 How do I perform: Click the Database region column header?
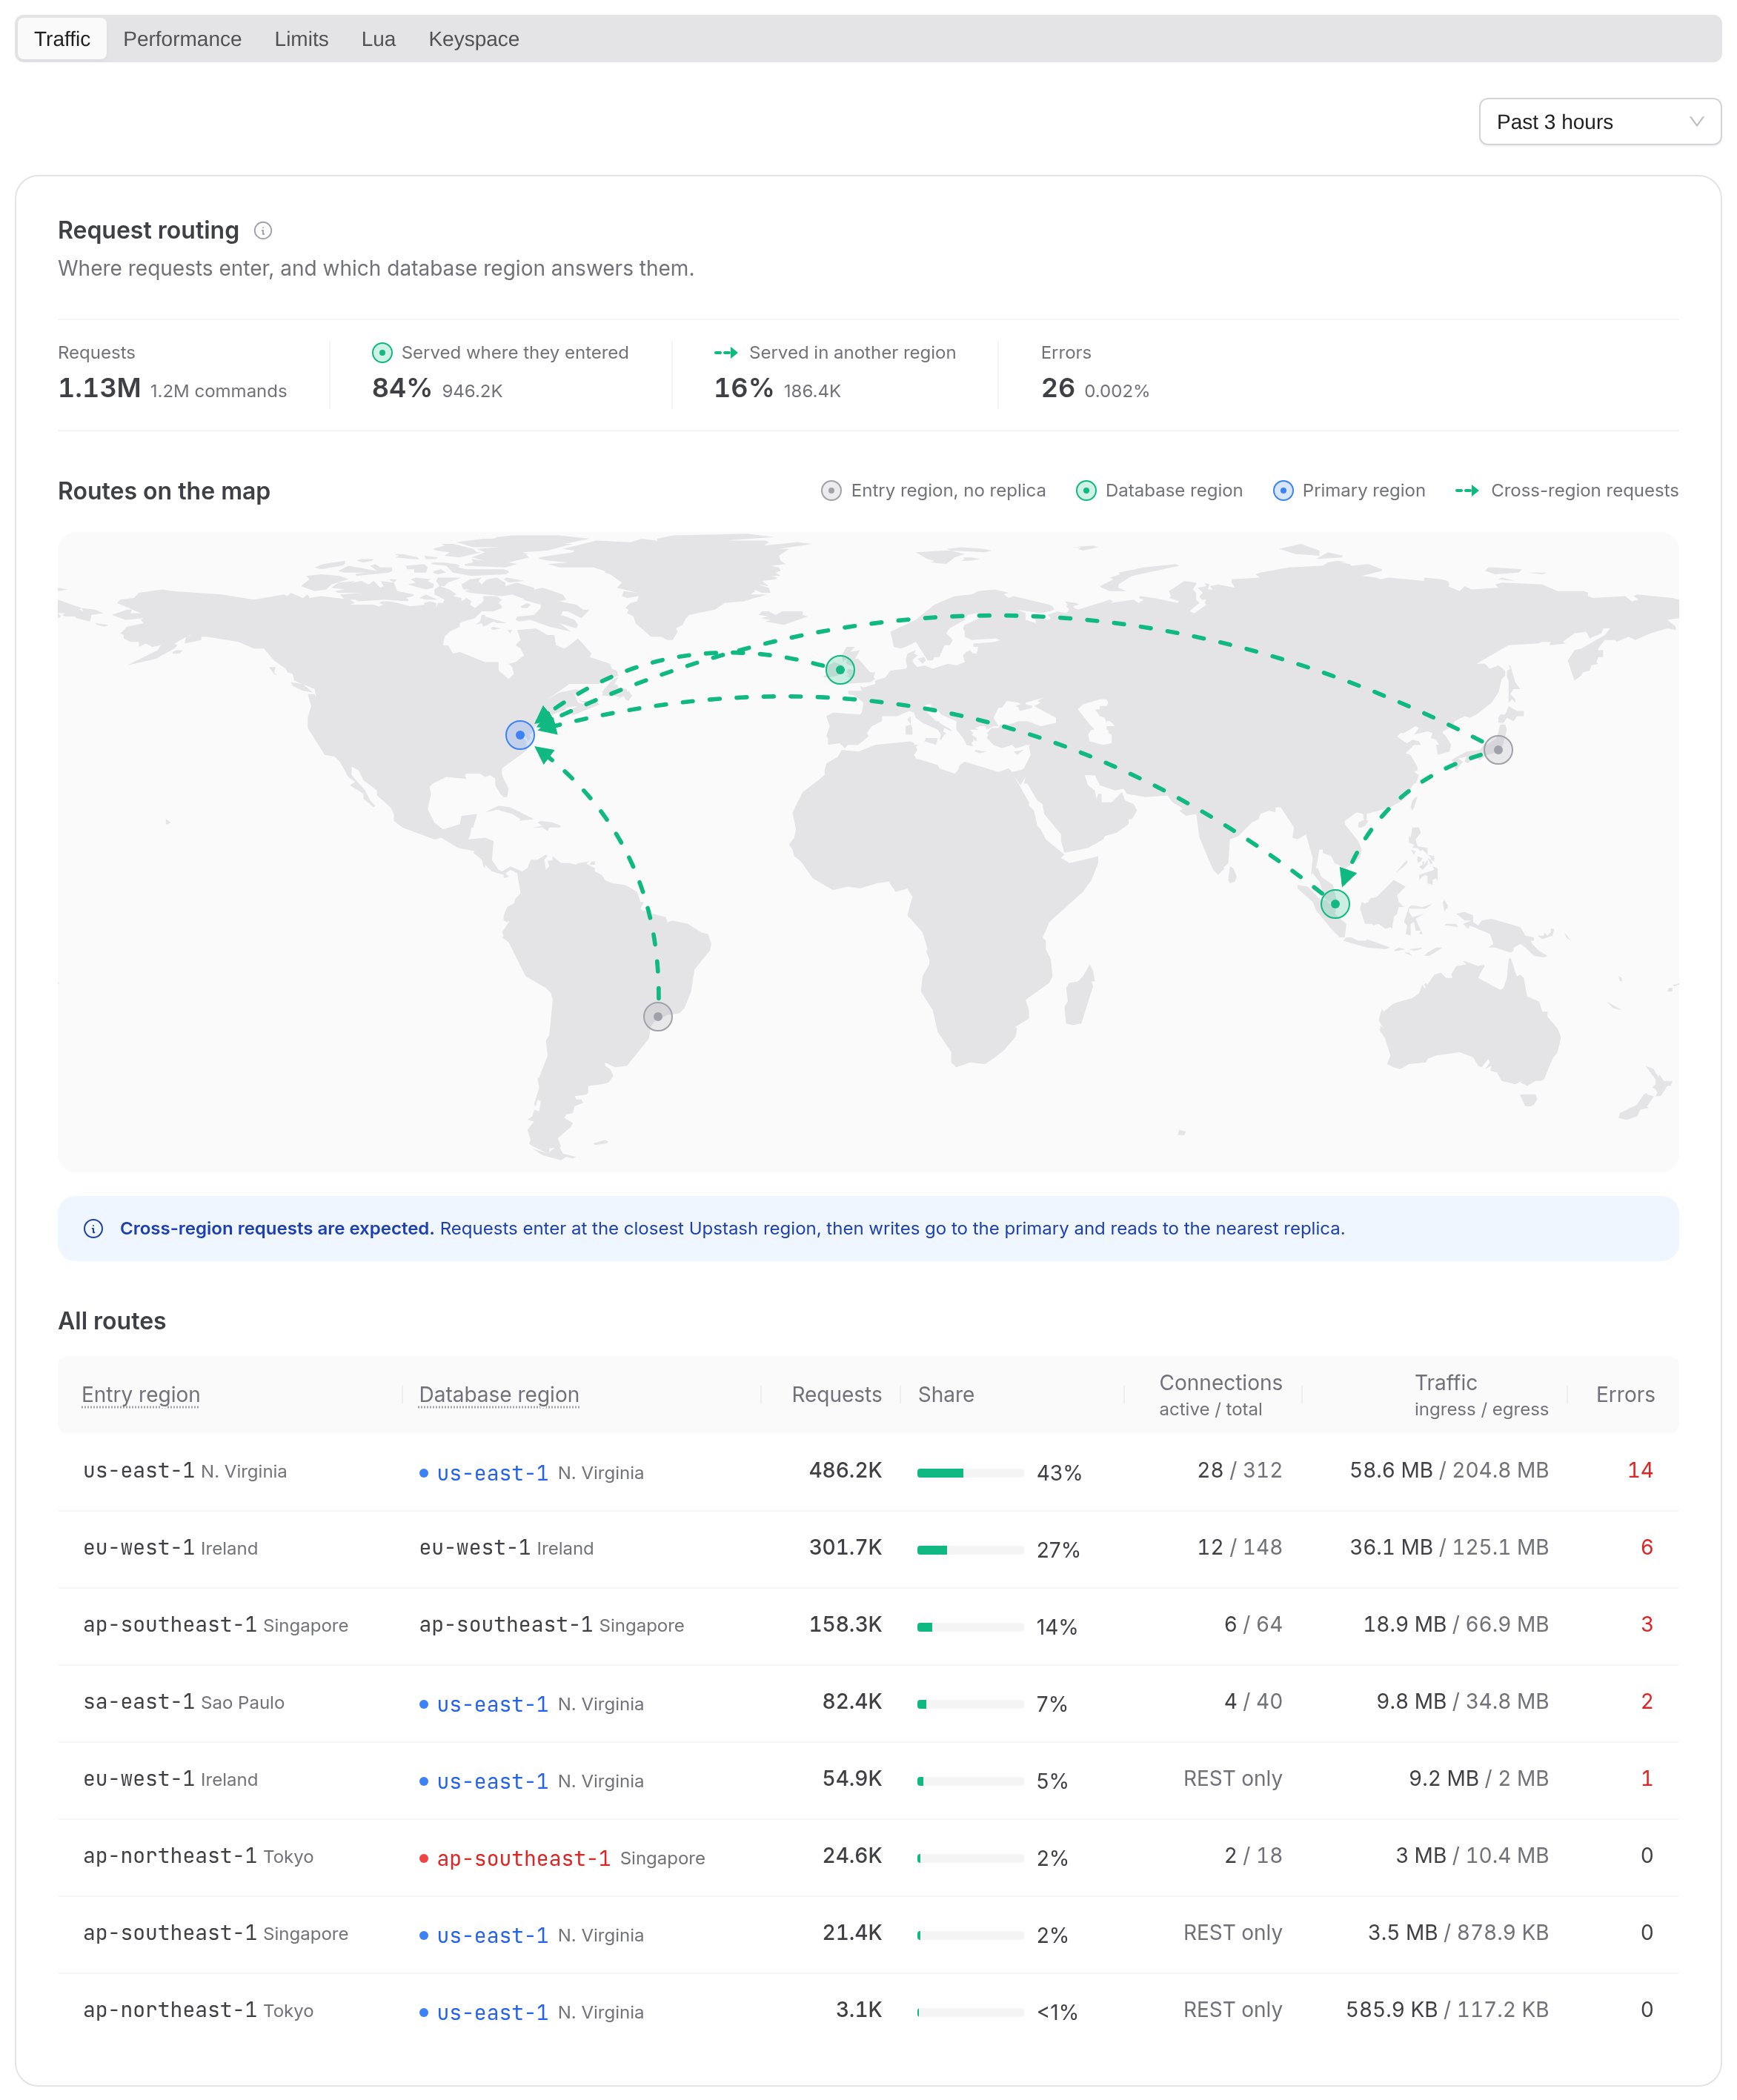(499, 1394)
